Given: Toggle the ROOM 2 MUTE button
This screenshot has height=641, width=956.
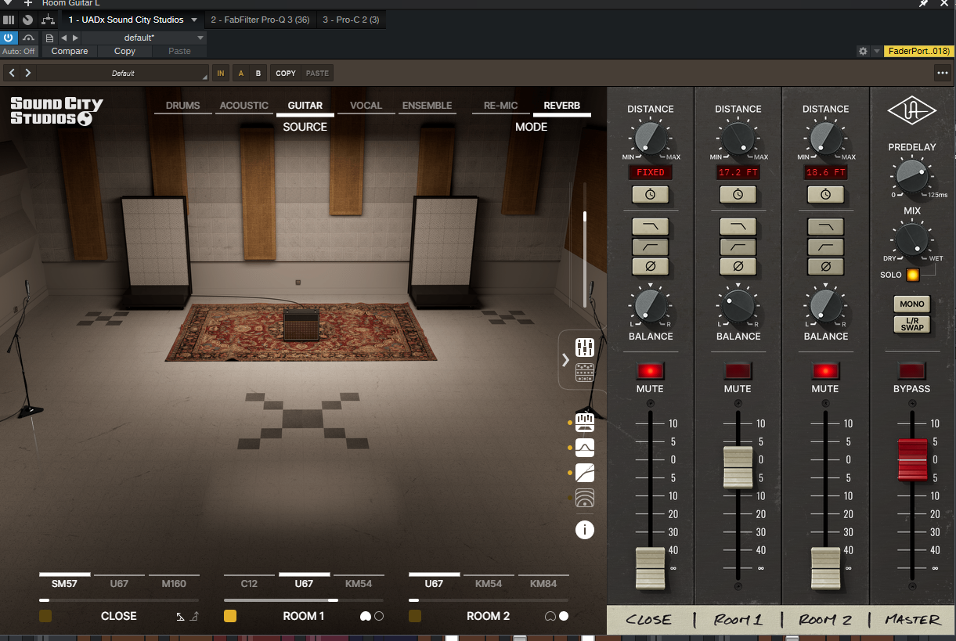Looking at the screenshot, I should pyautogui.click(x=826, y=370).
